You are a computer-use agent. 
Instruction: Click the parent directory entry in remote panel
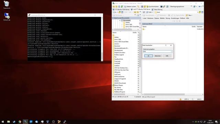point(144,29)
